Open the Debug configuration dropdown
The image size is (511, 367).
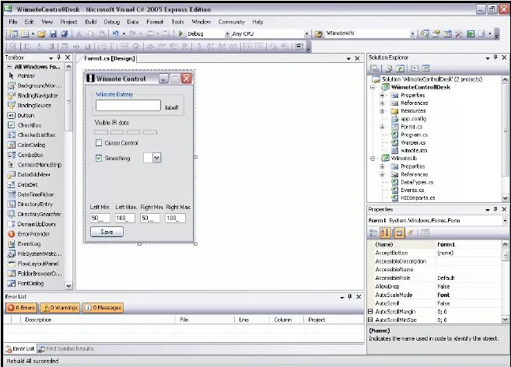click(x=227, y=33)
